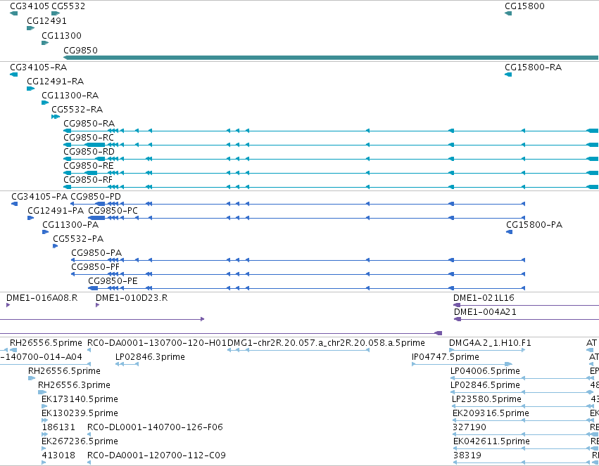Viewport: 599px width, 466px height.
Task: Click the RC0-DA0001-130700-120-H01 EST label
Action: click(x=157, y=343)
